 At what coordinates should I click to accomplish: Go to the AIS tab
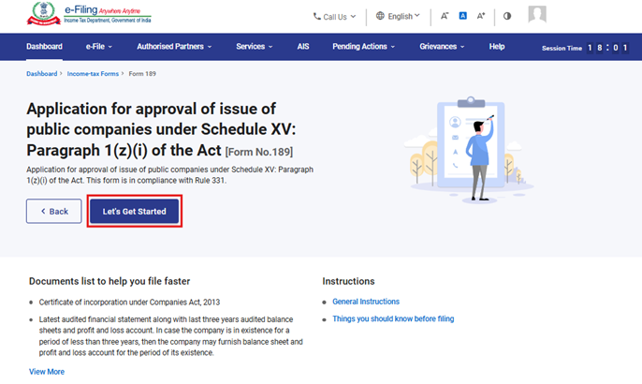click(303, 47)
